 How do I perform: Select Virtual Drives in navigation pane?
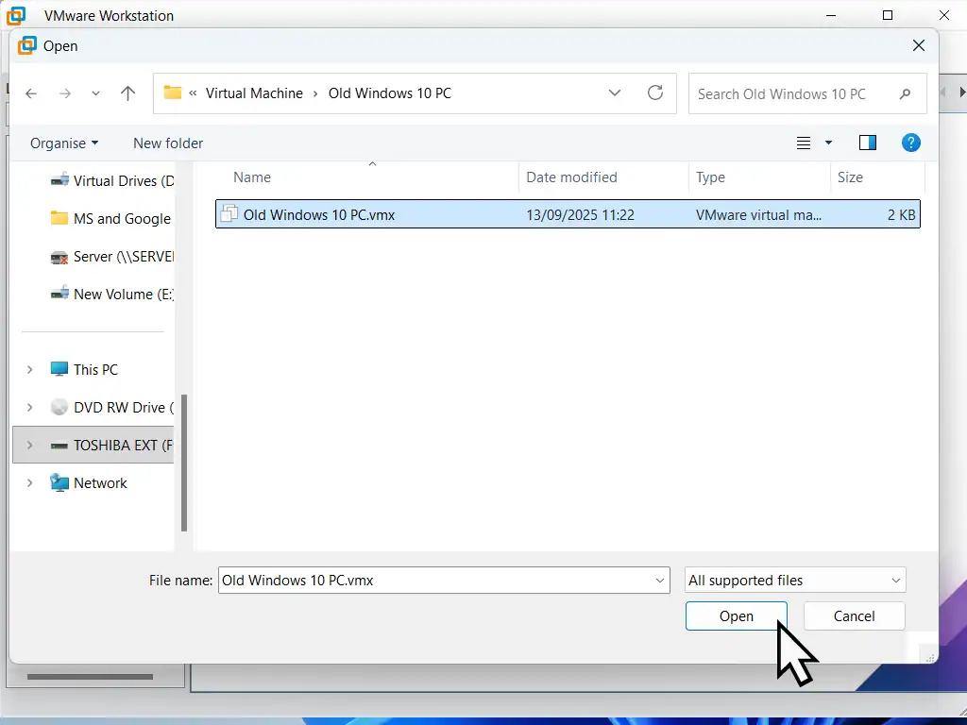click(124, 180)
